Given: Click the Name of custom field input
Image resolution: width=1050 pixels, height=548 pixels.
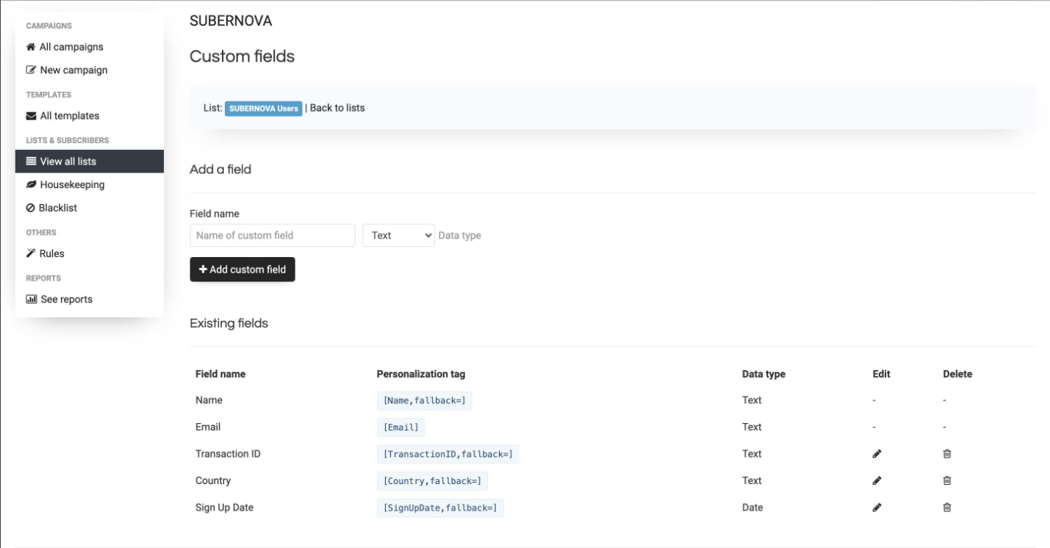Looking at the screenshot, I should click(x=273, y=235).
